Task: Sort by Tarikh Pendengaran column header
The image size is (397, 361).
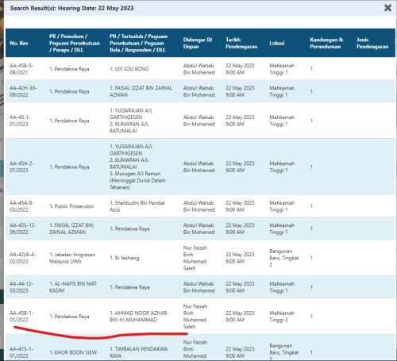Action: (241, 43)
